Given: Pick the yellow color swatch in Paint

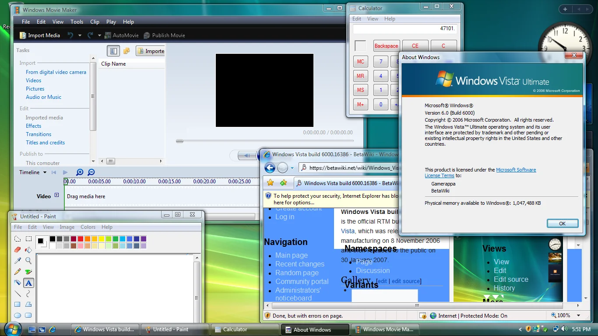Looking at the screenshot, I should (x=101, y=239).
